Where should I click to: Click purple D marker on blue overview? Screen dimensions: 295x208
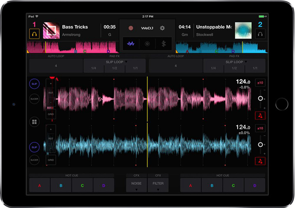233,51
